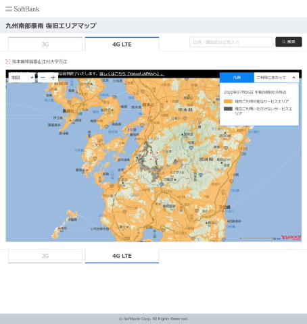Click the orange available service area swatch

point(228,101)
